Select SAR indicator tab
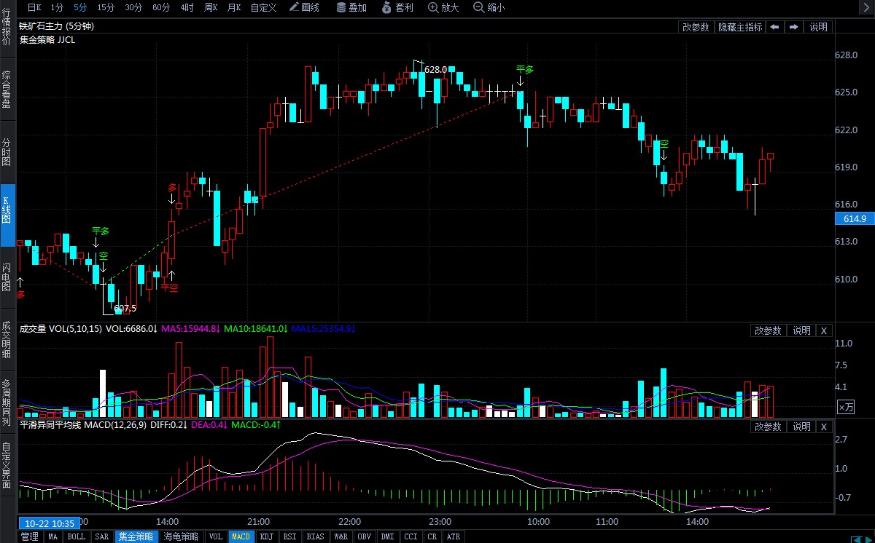 (101, 536)
